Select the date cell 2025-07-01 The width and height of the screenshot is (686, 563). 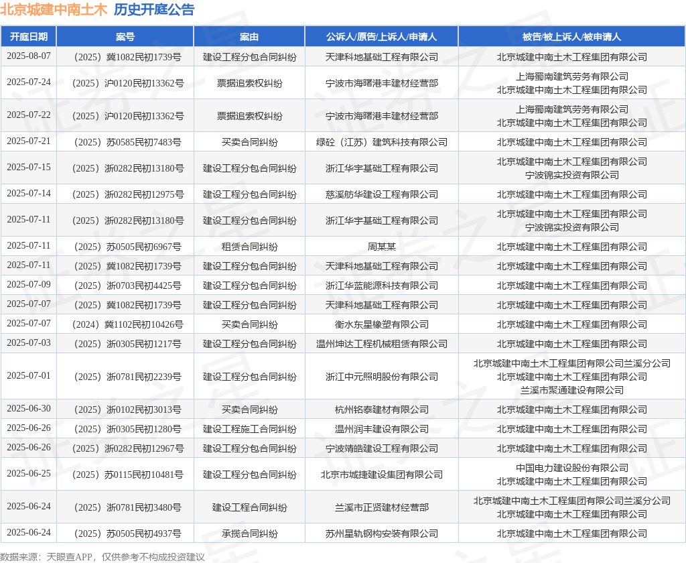pos(29,375)
